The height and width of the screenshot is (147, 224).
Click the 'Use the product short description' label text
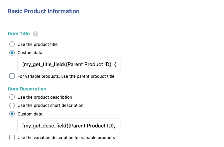coord(51,106)
